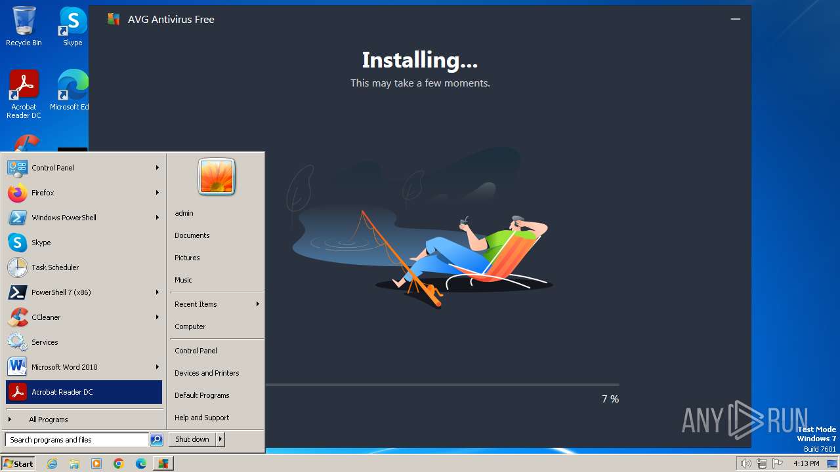Launch Google Chrome from the taskbar
The image size is (840, 472).
(x=119, y=463)
